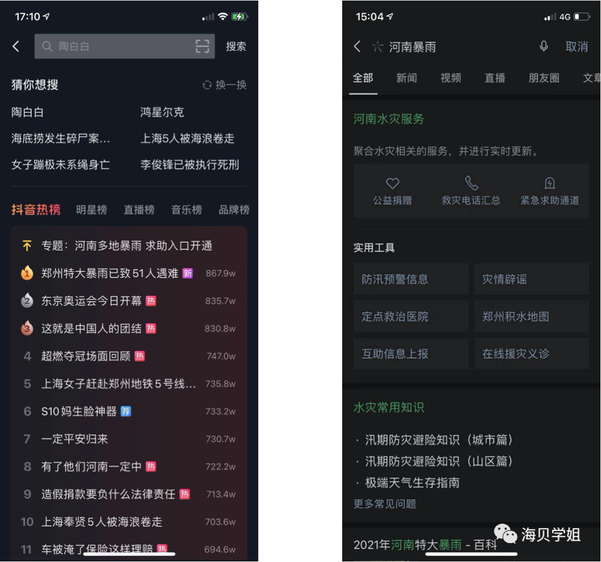The height and width of the screenshot is (562, 601).
Task: Tap the 荐 tag beside S10妈生脸神器
Action: 126,411
